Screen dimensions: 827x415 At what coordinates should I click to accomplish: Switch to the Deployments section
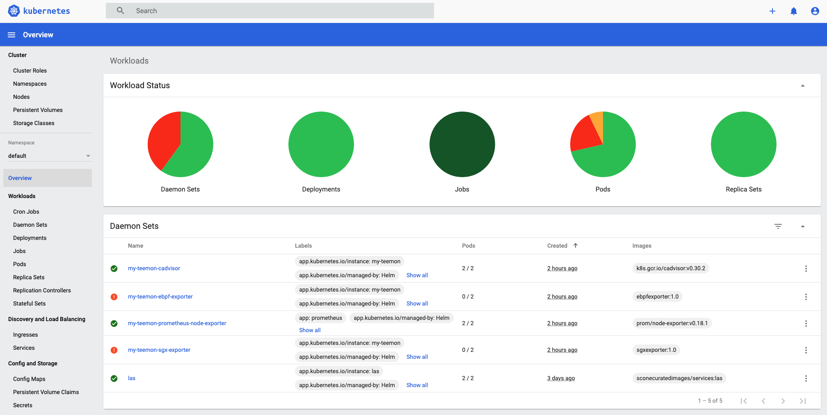30,238
